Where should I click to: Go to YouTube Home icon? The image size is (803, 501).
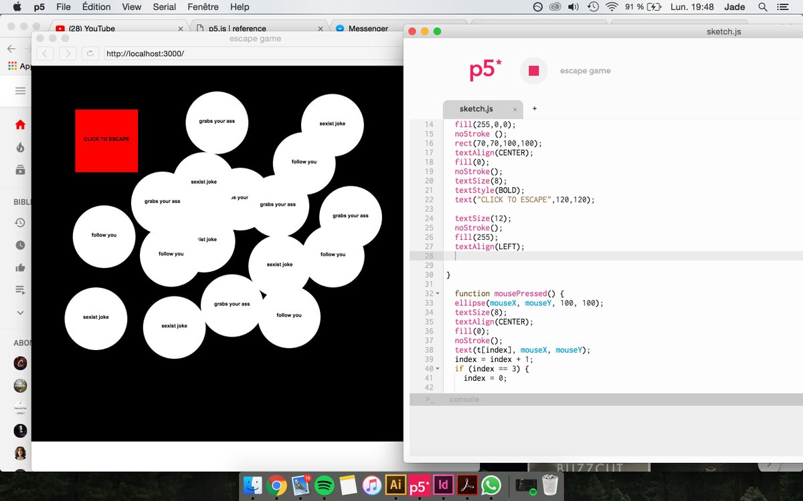click(x=20, y=125)
